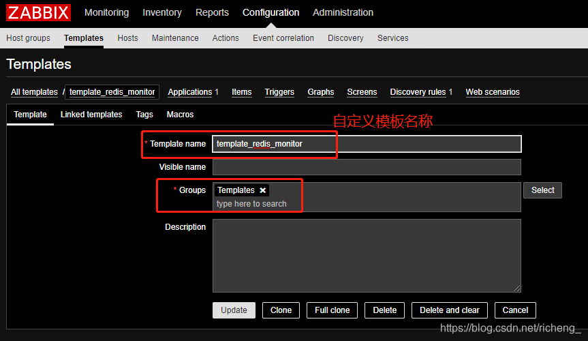Click the Clone button
This screenshot has height=341, width=588.
point(281,310)
